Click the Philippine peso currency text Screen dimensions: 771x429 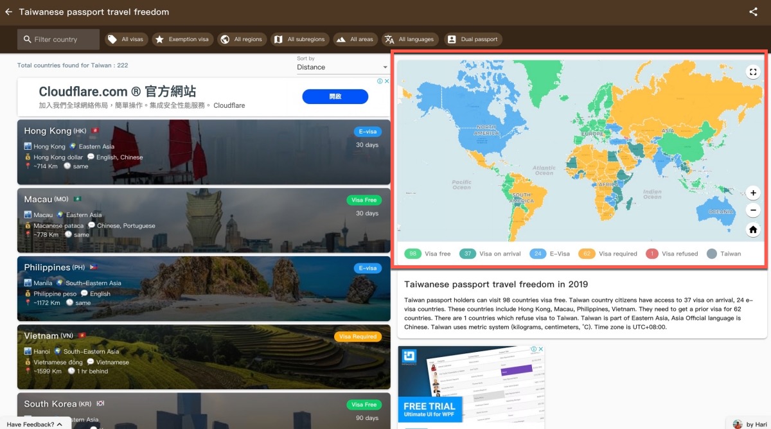pyautogui.click(x=55, y=293)
